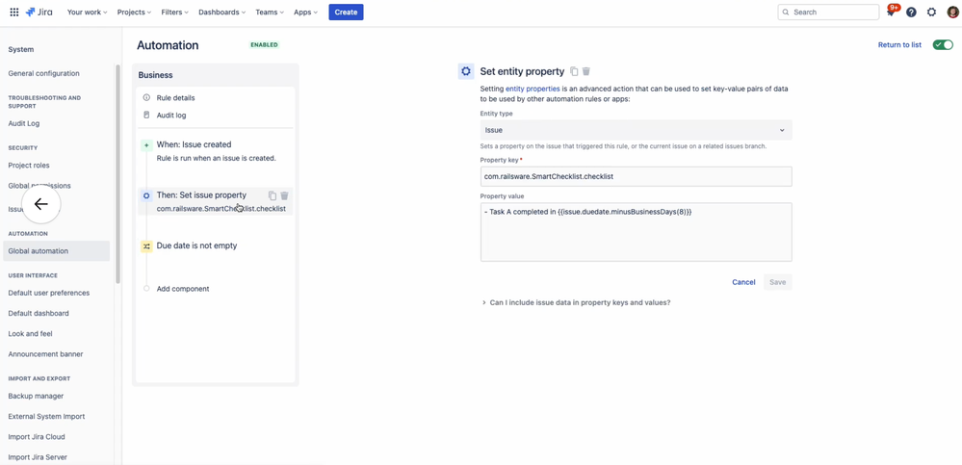Open Project roles in sidebar
Image resolution: width=962 pixels, height=465 pixels.
click(29, 165)
